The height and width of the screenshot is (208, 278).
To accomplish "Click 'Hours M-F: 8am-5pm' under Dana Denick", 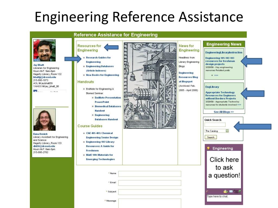I will (44, 149).
